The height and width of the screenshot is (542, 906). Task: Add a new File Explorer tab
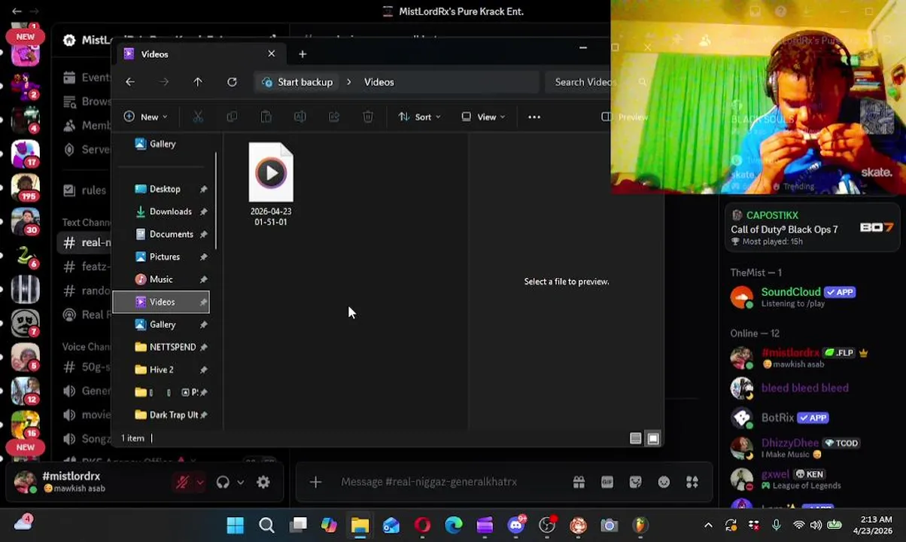point(303,54)
